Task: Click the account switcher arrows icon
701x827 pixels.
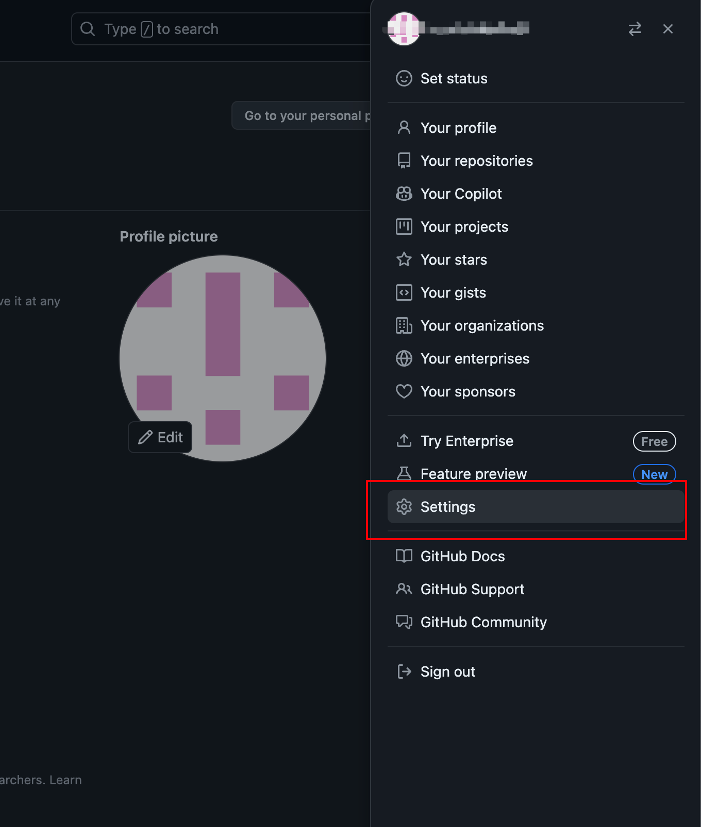Action: (635, 29)
